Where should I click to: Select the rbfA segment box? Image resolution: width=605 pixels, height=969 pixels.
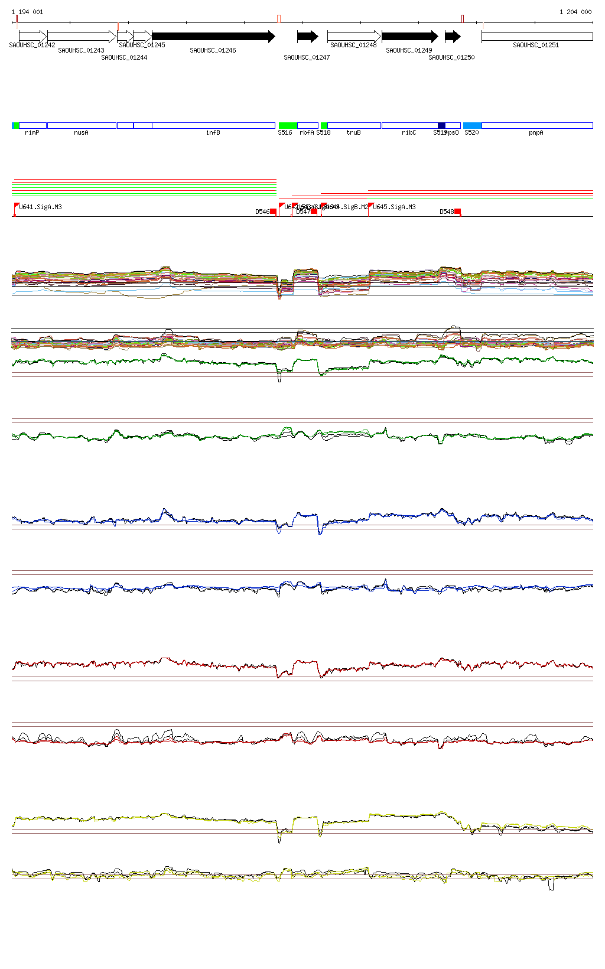coord(307,125)
